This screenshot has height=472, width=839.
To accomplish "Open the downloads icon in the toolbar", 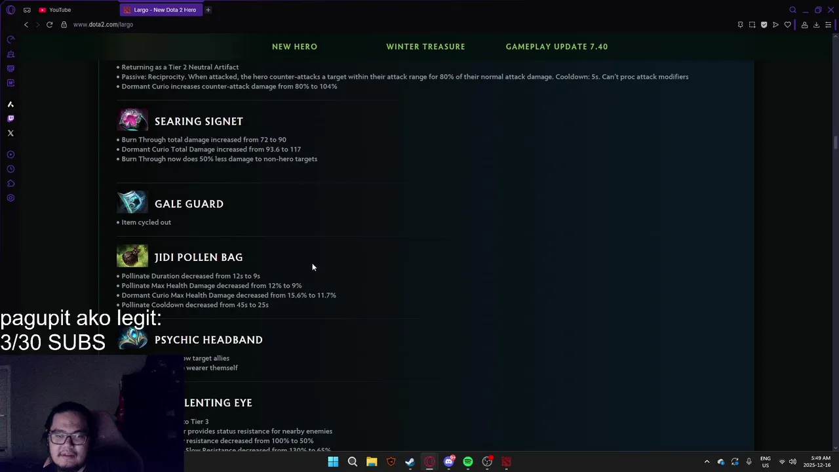I will tap(816, 25).
